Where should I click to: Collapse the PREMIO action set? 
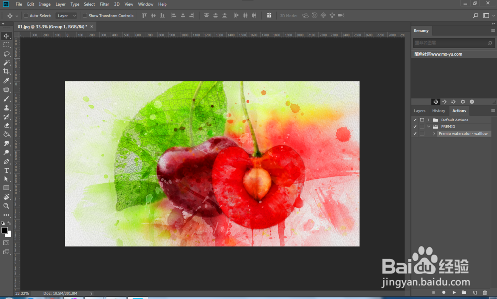429,127
